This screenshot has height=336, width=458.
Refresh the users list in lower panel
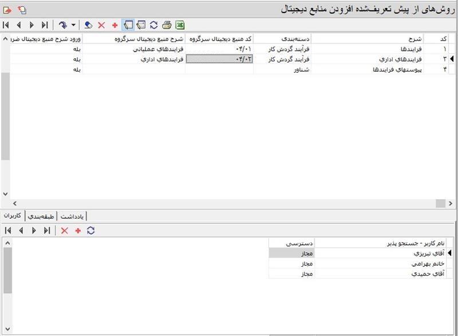(x=90, y=230)
